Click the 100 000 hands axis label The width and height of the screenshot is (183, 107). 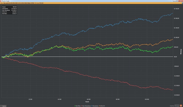[x=147, y=99]
